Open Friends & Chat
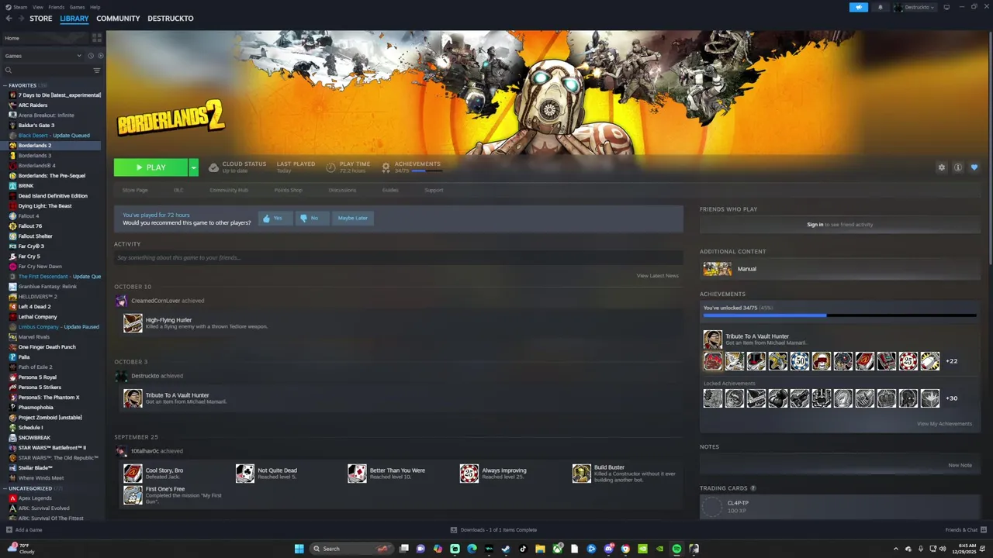Viewport: 993px width, 558px height. click(965, 530)
